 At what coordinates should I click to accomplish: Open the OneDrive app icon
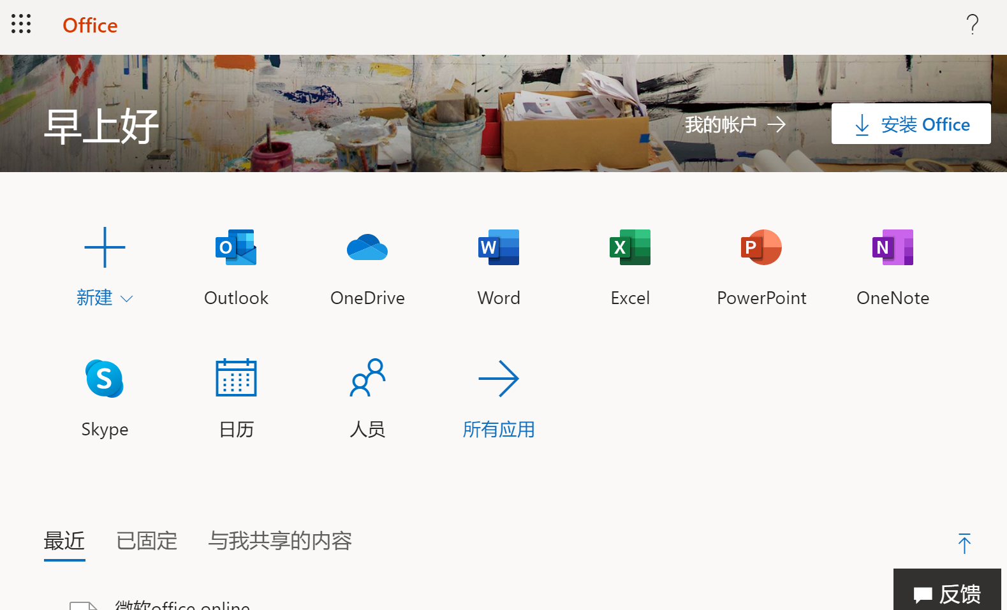[x=367, y=247]
